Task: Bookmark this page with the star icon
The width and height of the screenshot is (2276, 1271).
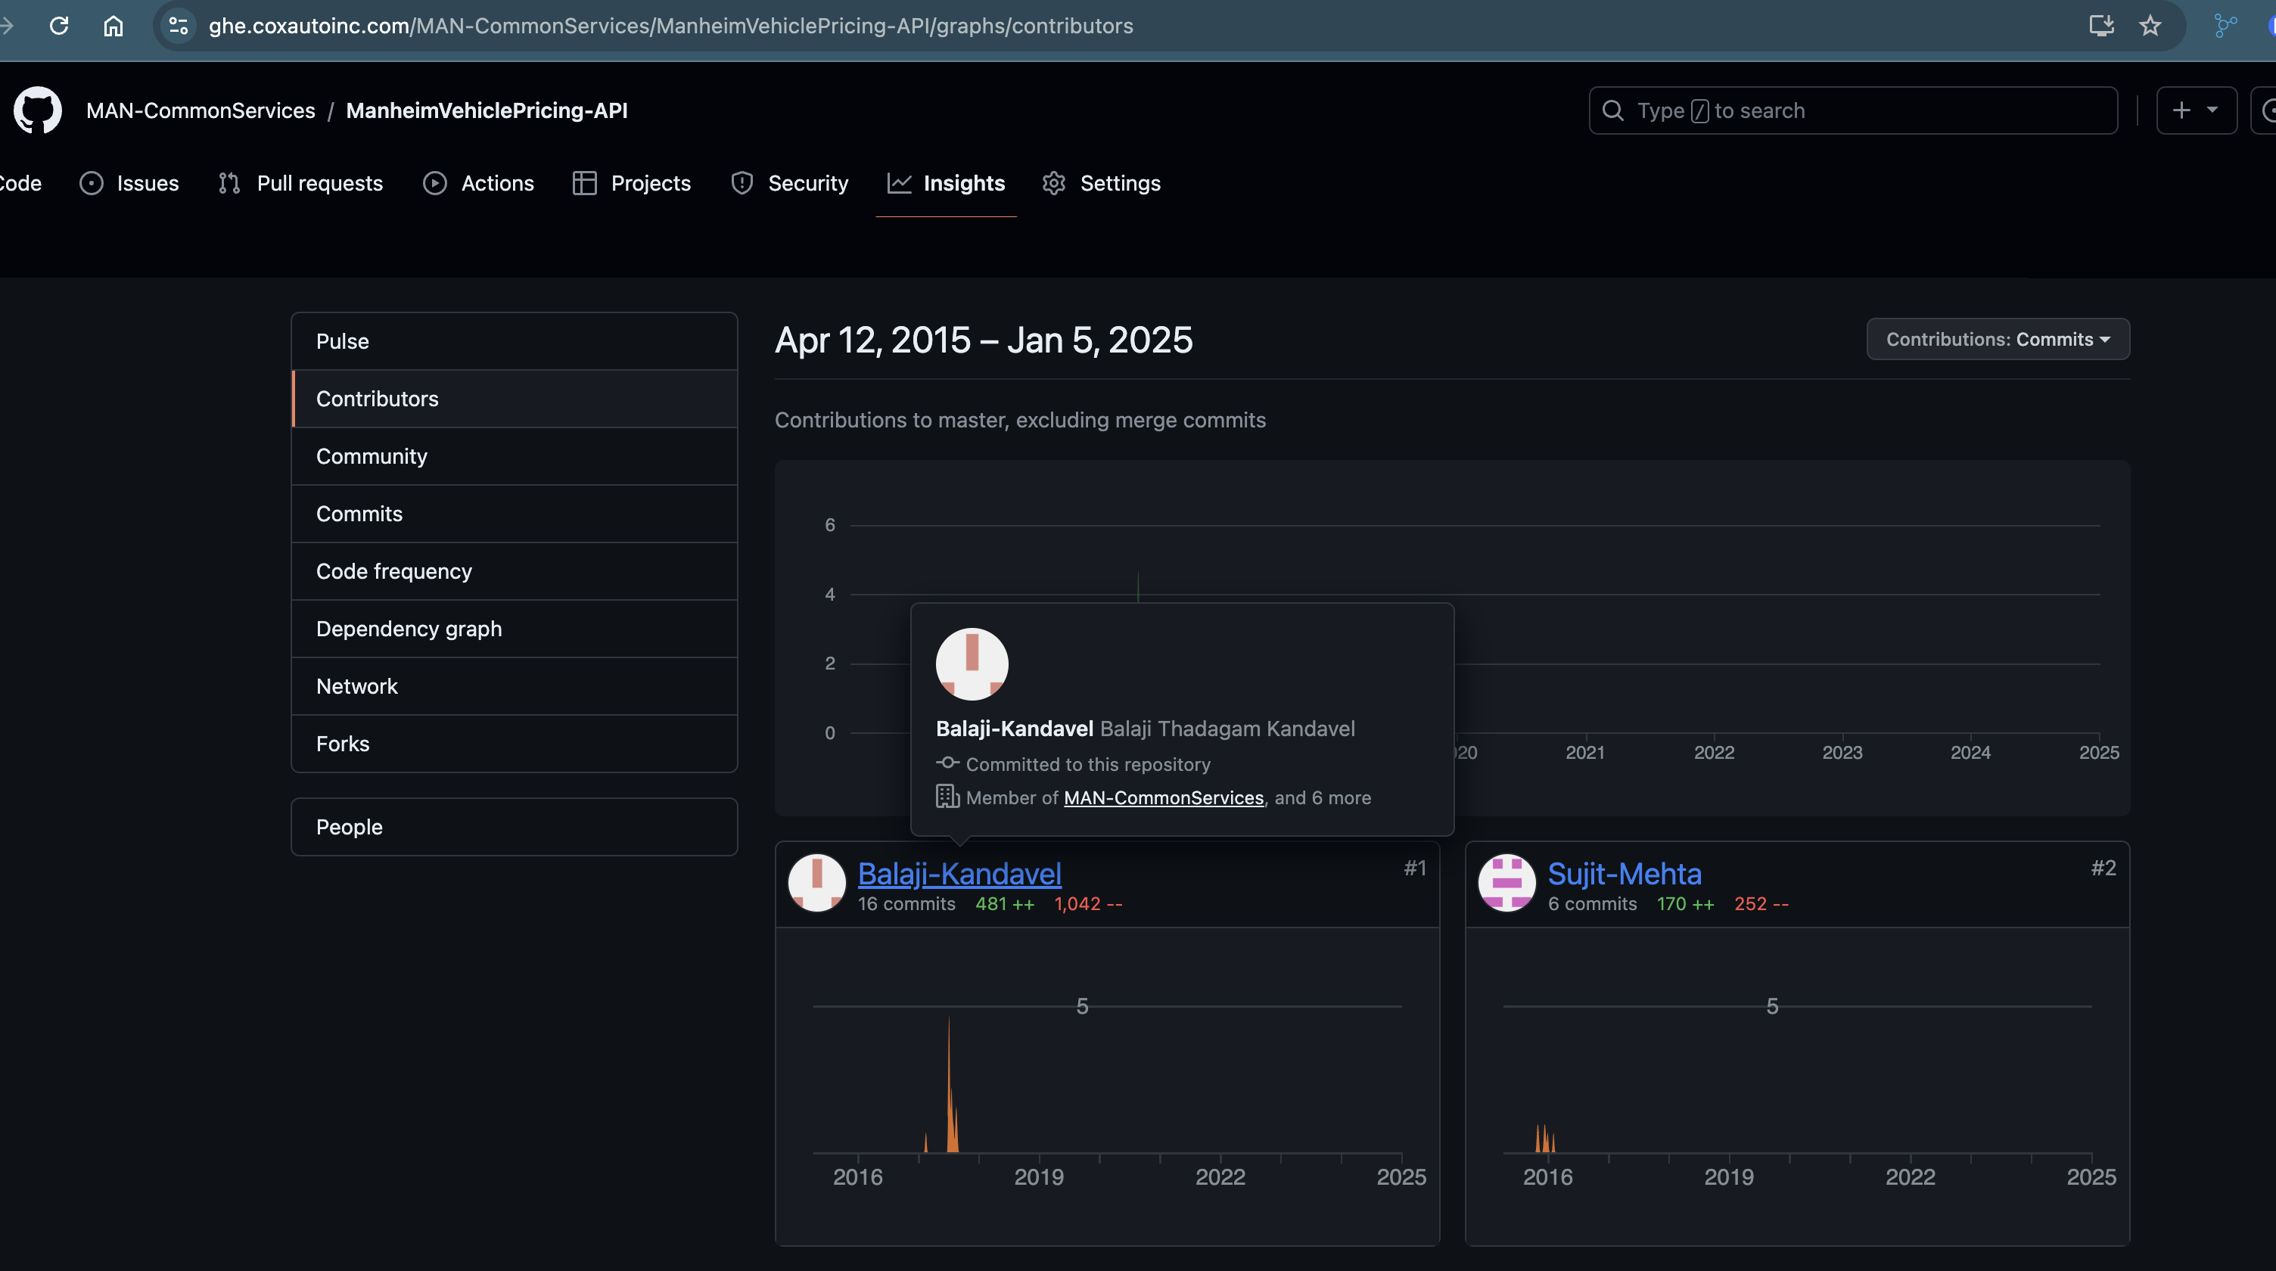Action: (x=2150, y=26)
